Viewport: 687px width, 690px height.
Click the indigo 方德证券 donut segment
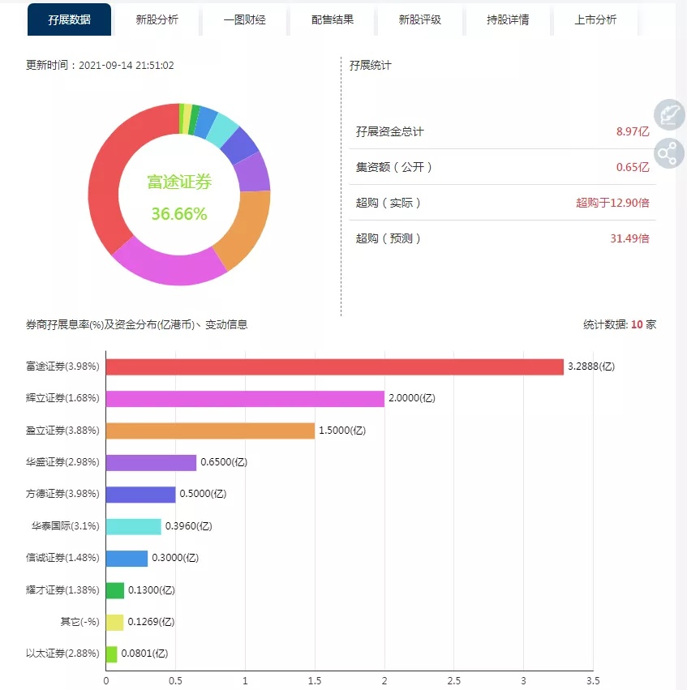(x=241, y=145)
